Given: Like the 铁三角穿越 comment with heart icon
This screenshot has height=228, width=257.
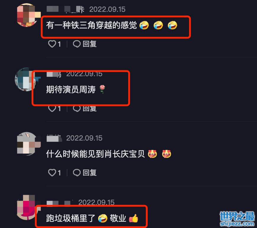Looking at the screenshot, I should [52, 44].
